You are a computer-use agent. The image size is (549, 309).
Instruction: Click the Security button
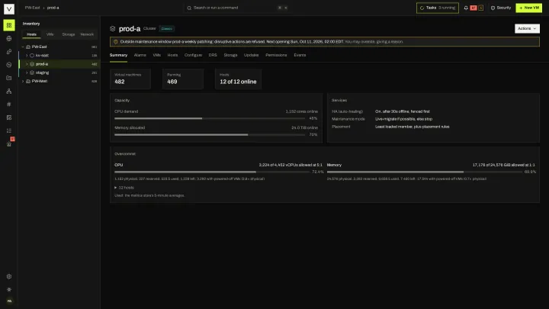[x=501, y=8]
